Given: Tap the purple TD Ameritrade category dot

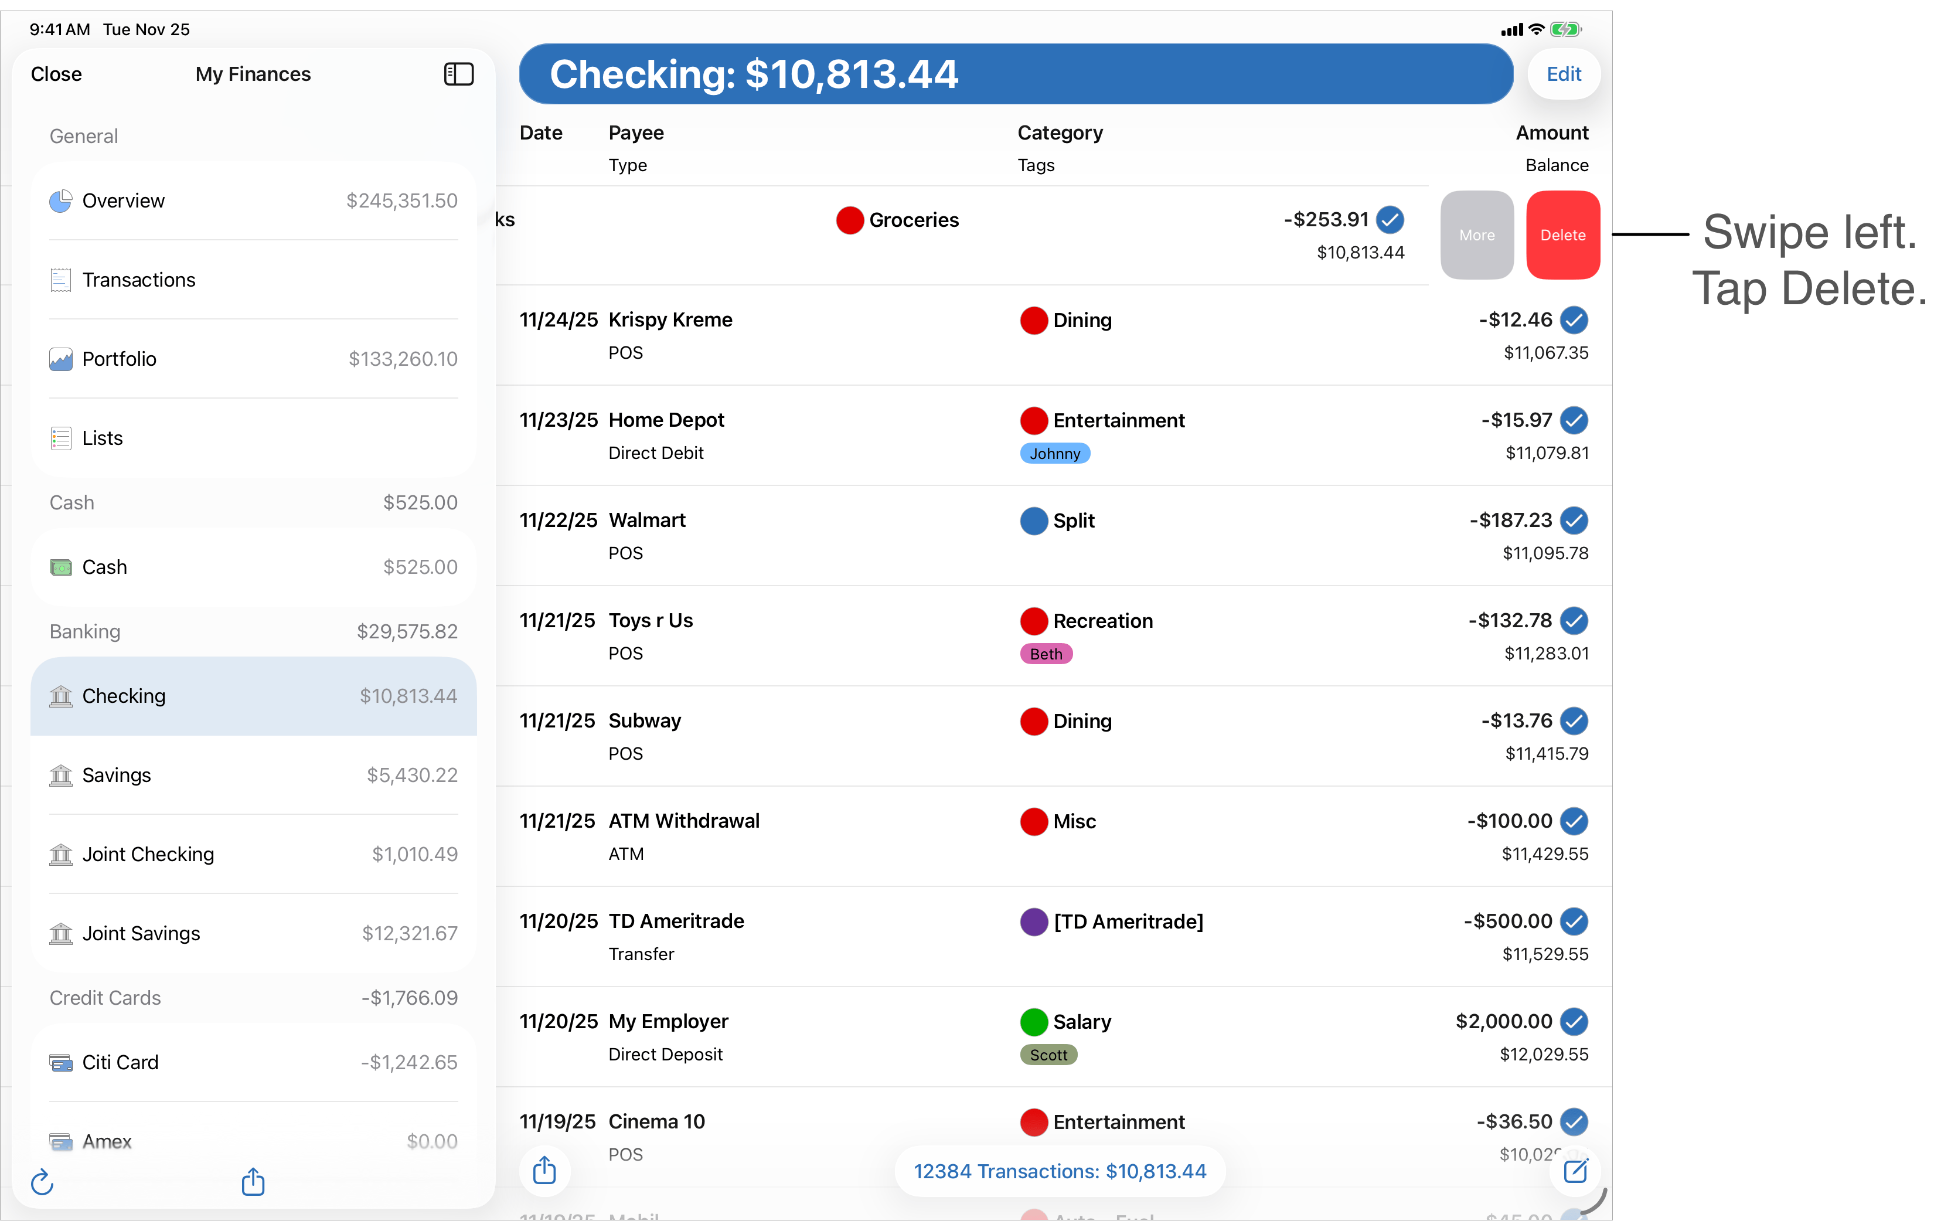Looking at the screenshot, I should click(1034, 921).
